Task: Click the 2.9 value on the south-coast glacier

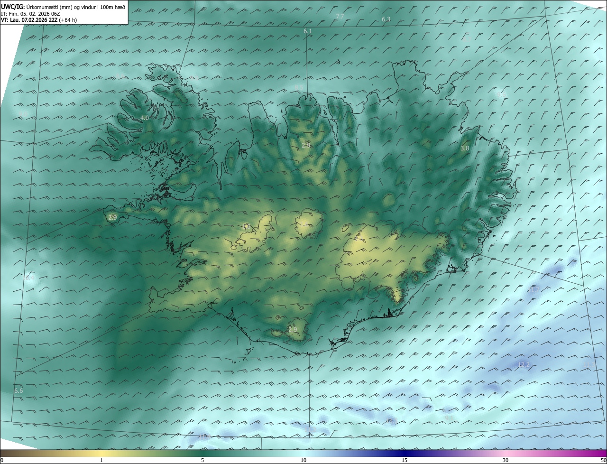Action: (293, 329)
